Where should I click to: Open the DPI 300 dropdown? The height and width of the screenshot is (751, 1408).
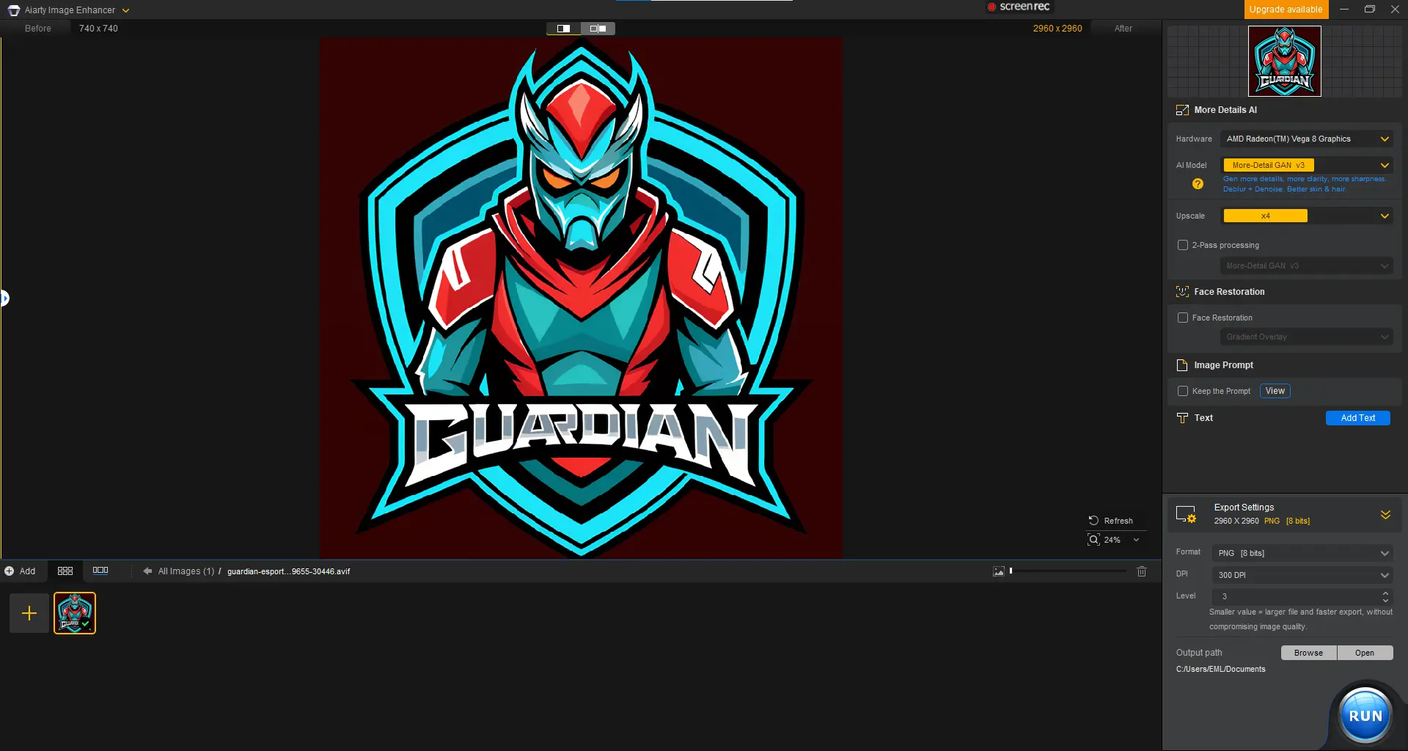pyautogui.click(x=1302, y=575)
